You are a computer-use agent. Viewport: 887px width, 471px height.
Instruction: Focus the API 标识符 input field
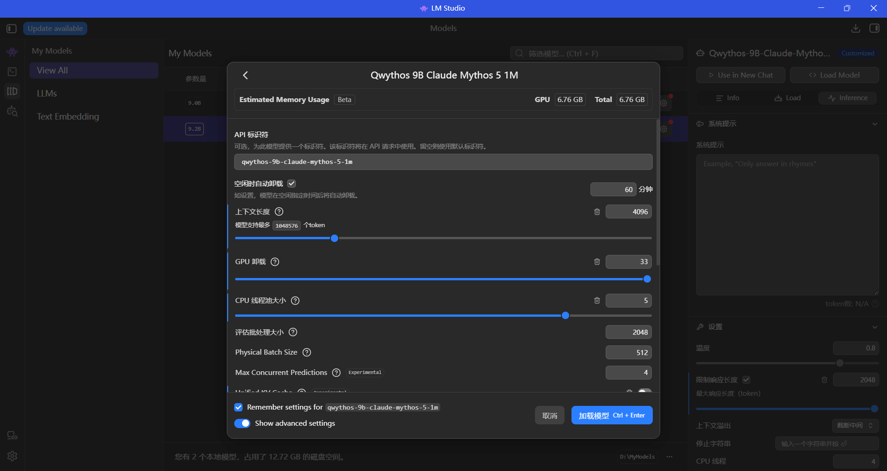[x=443, y=162]
